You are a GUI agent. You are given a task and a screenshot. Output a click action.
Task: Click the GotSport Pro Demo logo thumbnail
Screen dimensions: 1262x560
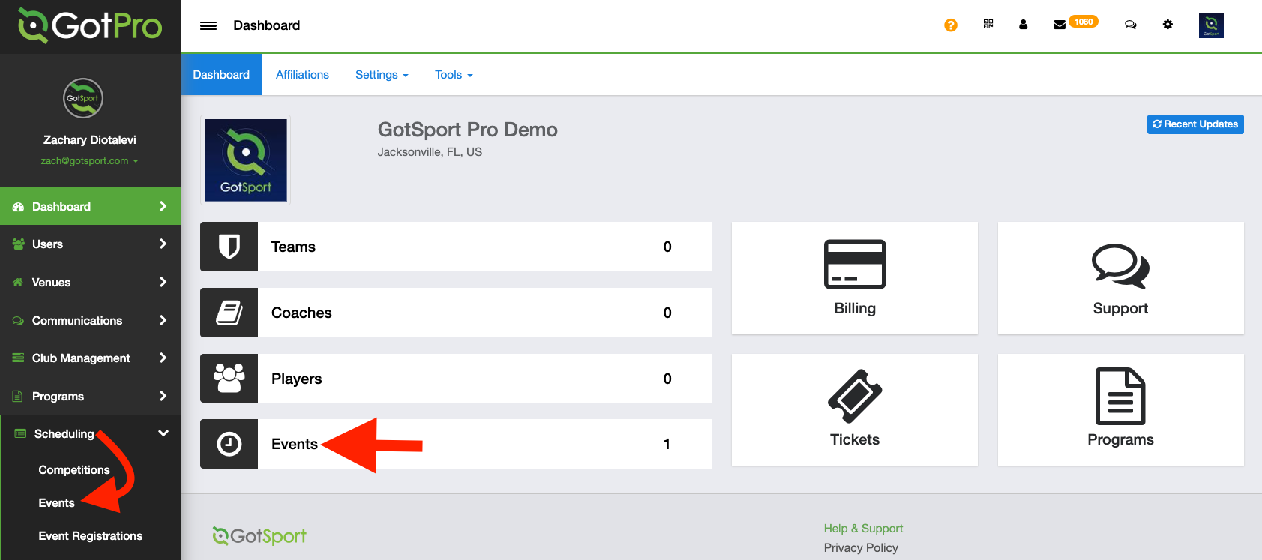246,160
